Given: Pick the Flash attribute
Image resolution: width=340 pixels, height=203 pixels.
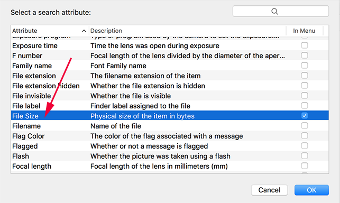Looking at the screenshot, I should coord(21,156).
